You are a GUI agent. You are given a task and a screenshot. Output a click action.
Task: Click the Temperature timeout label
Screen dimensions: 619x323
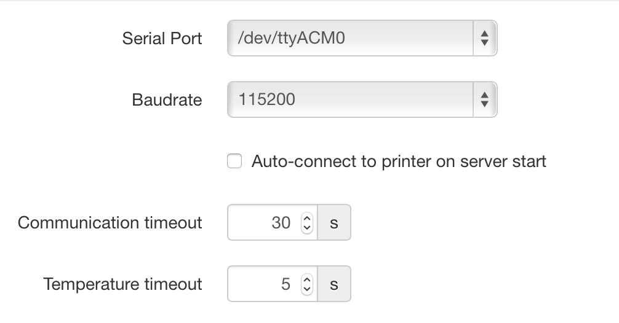click(x=123, y=284)
